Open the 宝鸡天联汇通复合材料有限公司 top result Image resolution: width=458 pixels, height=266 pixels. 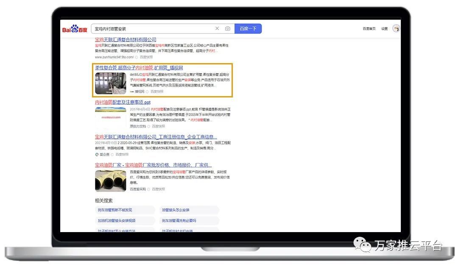(x=126, y=40)
